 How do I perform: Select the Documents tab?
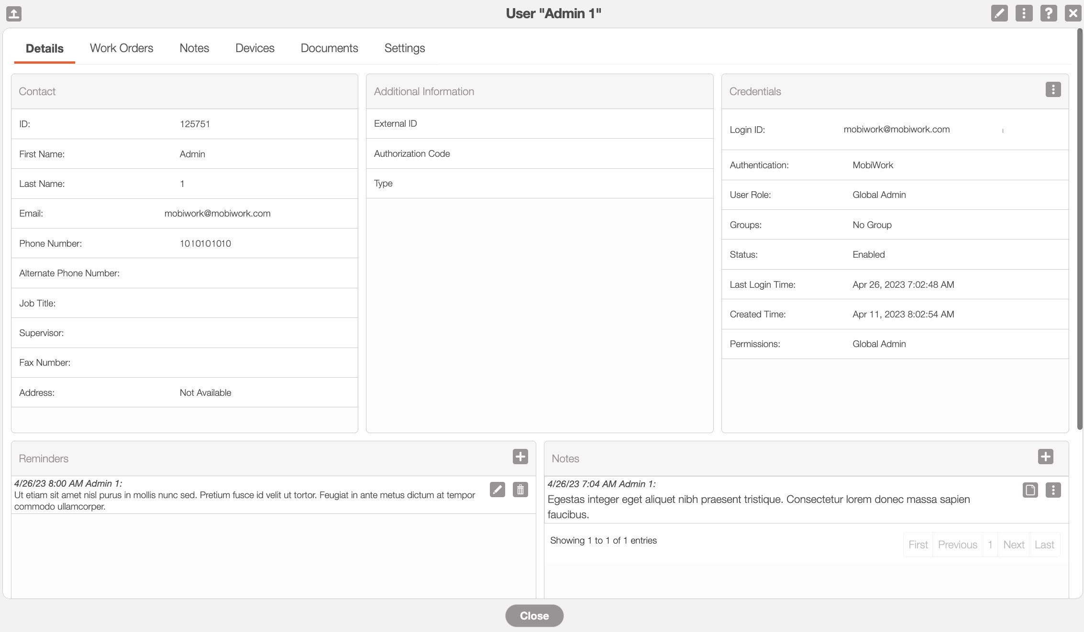329,48
